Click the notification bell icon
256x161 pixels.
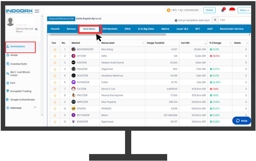223,10
